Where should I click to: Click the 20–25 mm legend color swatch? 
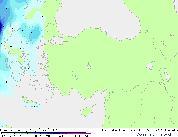[x=50, y=133]
